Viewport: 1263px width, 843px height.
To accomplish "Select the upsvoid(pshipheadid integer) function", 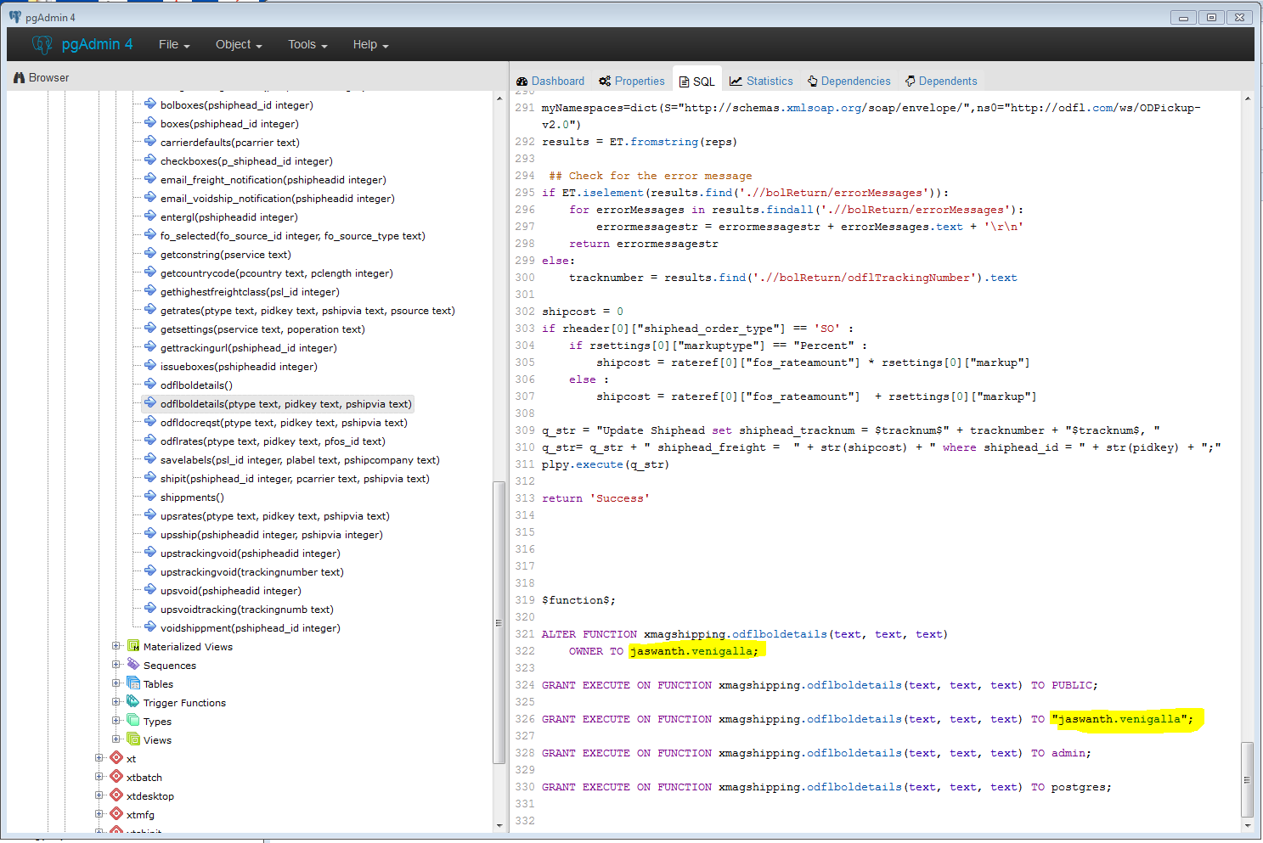I will [230, 591].
